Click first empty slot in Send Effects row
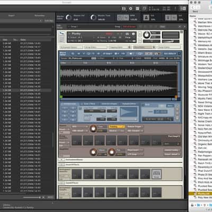Viewport: 212px width, 212px height. click(x=77, y=192)
